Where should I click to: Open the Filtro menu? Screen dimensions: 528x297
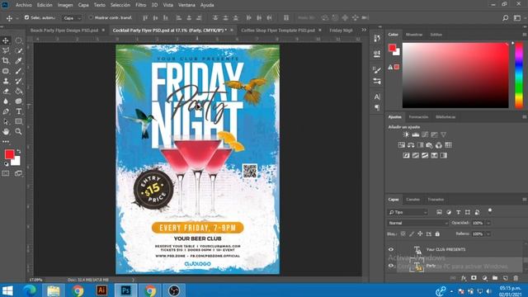point(141,5)
